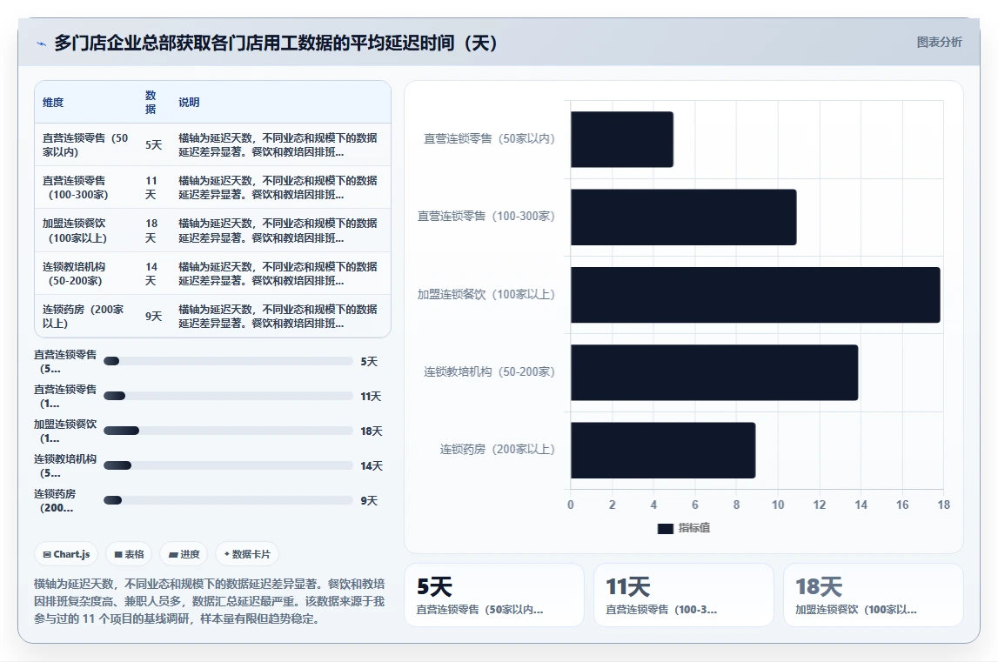Click chart bar for 连锁药房（200家以上）
The image size is (998, 662).
tap(663, 450)
